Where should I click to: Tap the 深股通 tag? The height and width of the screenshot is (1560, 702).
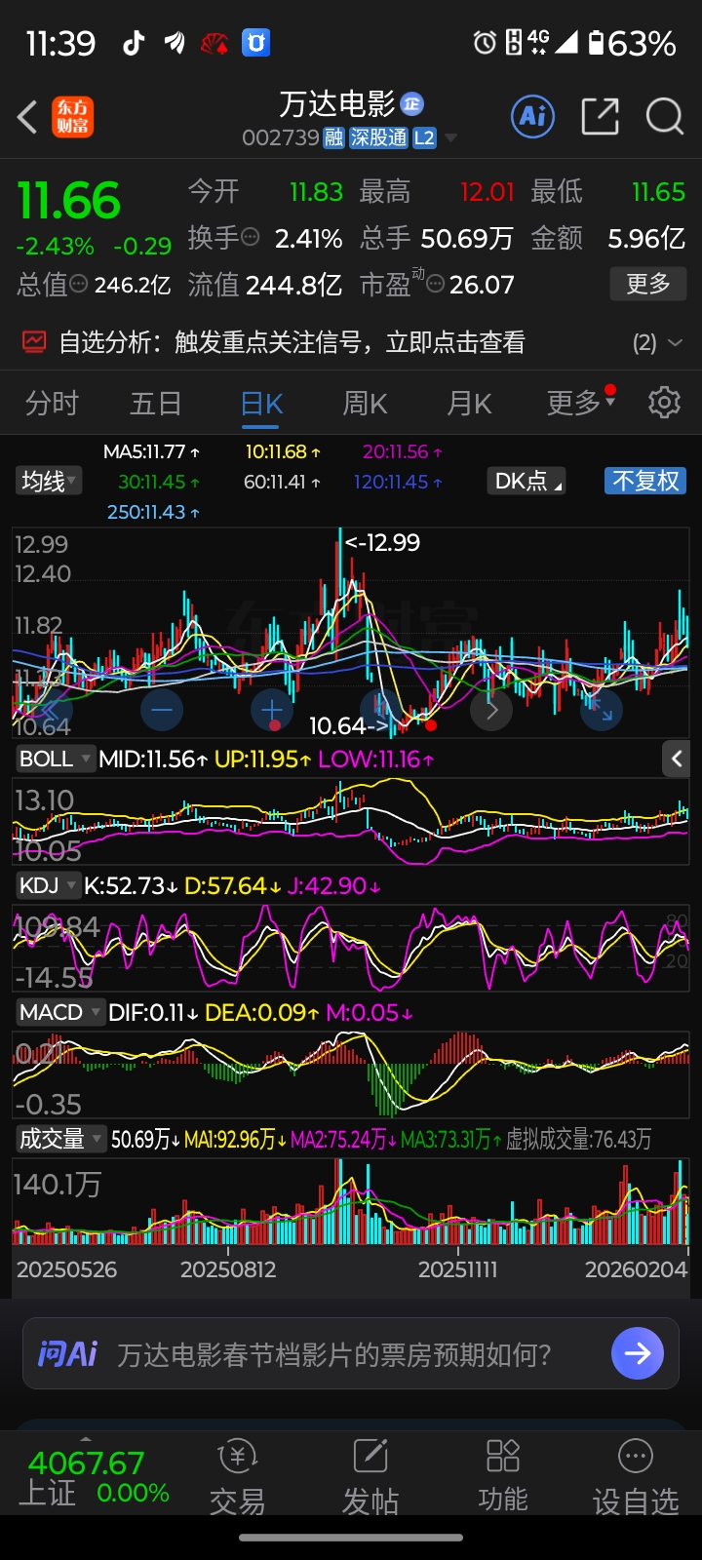tap(378, 138)
